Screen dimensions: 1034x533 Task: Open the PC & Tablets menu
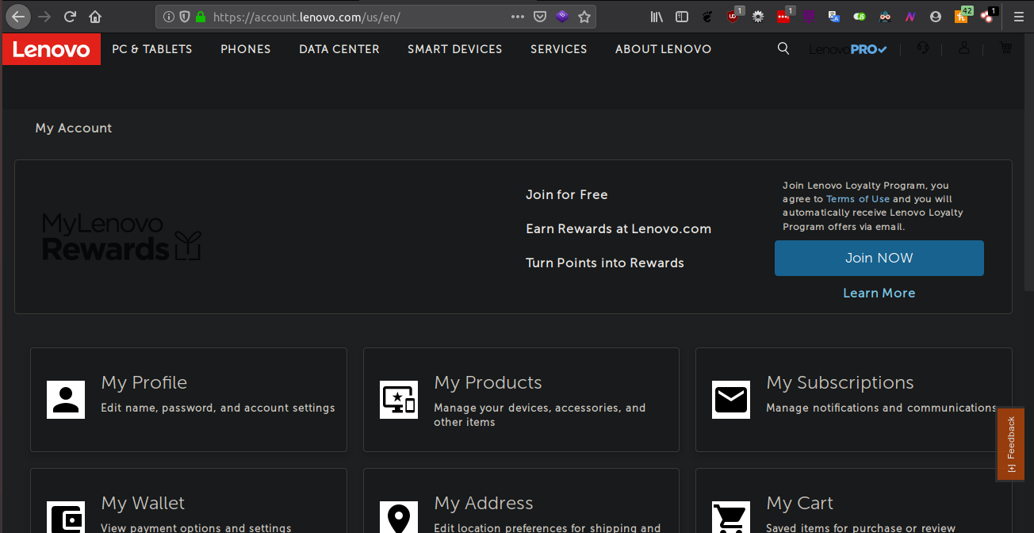152,49
